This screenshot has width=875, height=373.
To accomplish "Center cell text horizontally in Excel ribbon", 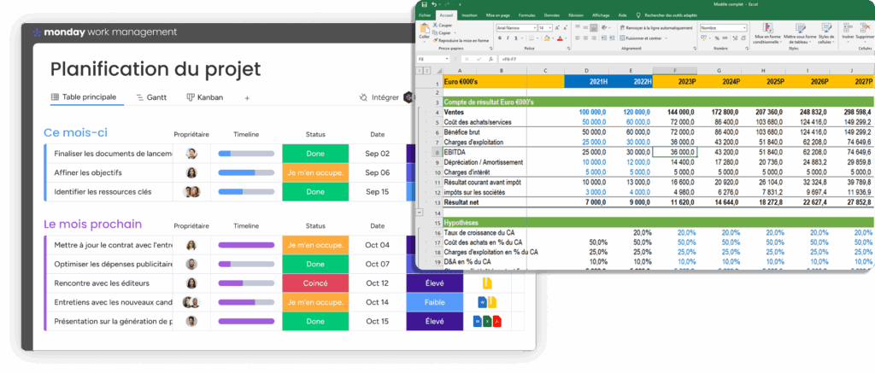I will pos(586,38).
